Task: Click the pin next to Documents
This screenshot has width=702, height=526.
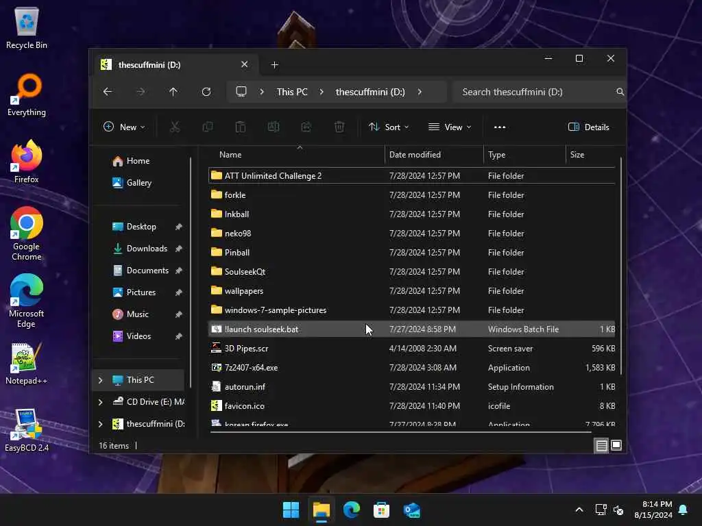Action: click(x=179, y=271)
